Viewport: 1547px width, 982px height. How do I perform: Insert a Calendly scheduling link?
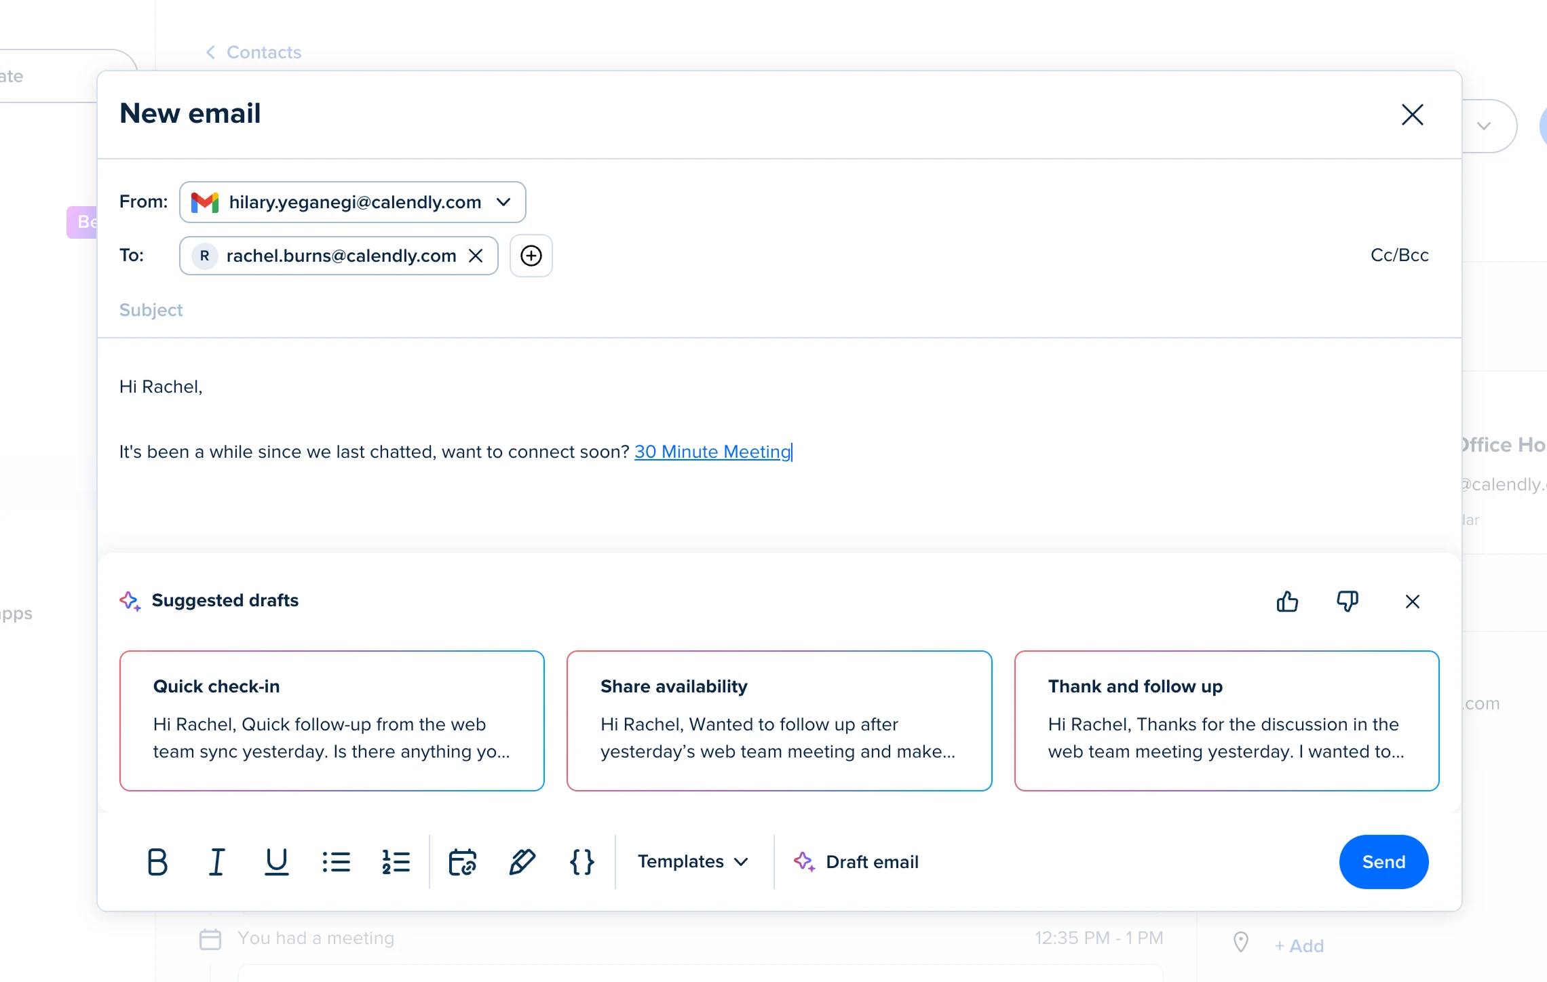[x=462, y=862]
